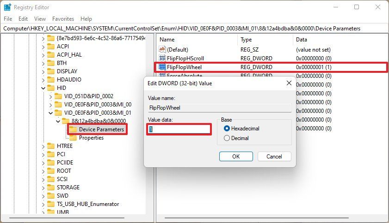
Task: Click the ROOT folder icon
Action: click(51, 171)
